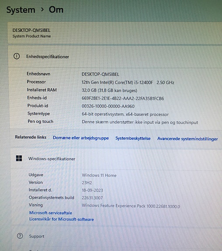
Task: Select the Enheds-id value text
Action: coord(123,99)
